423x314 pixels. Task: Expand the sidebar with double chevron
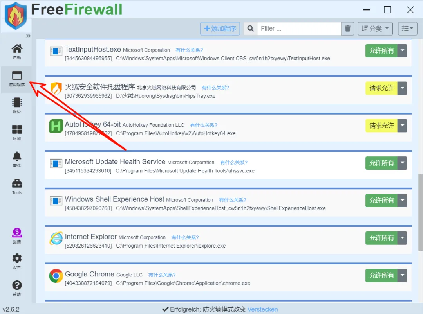point(28,36)
